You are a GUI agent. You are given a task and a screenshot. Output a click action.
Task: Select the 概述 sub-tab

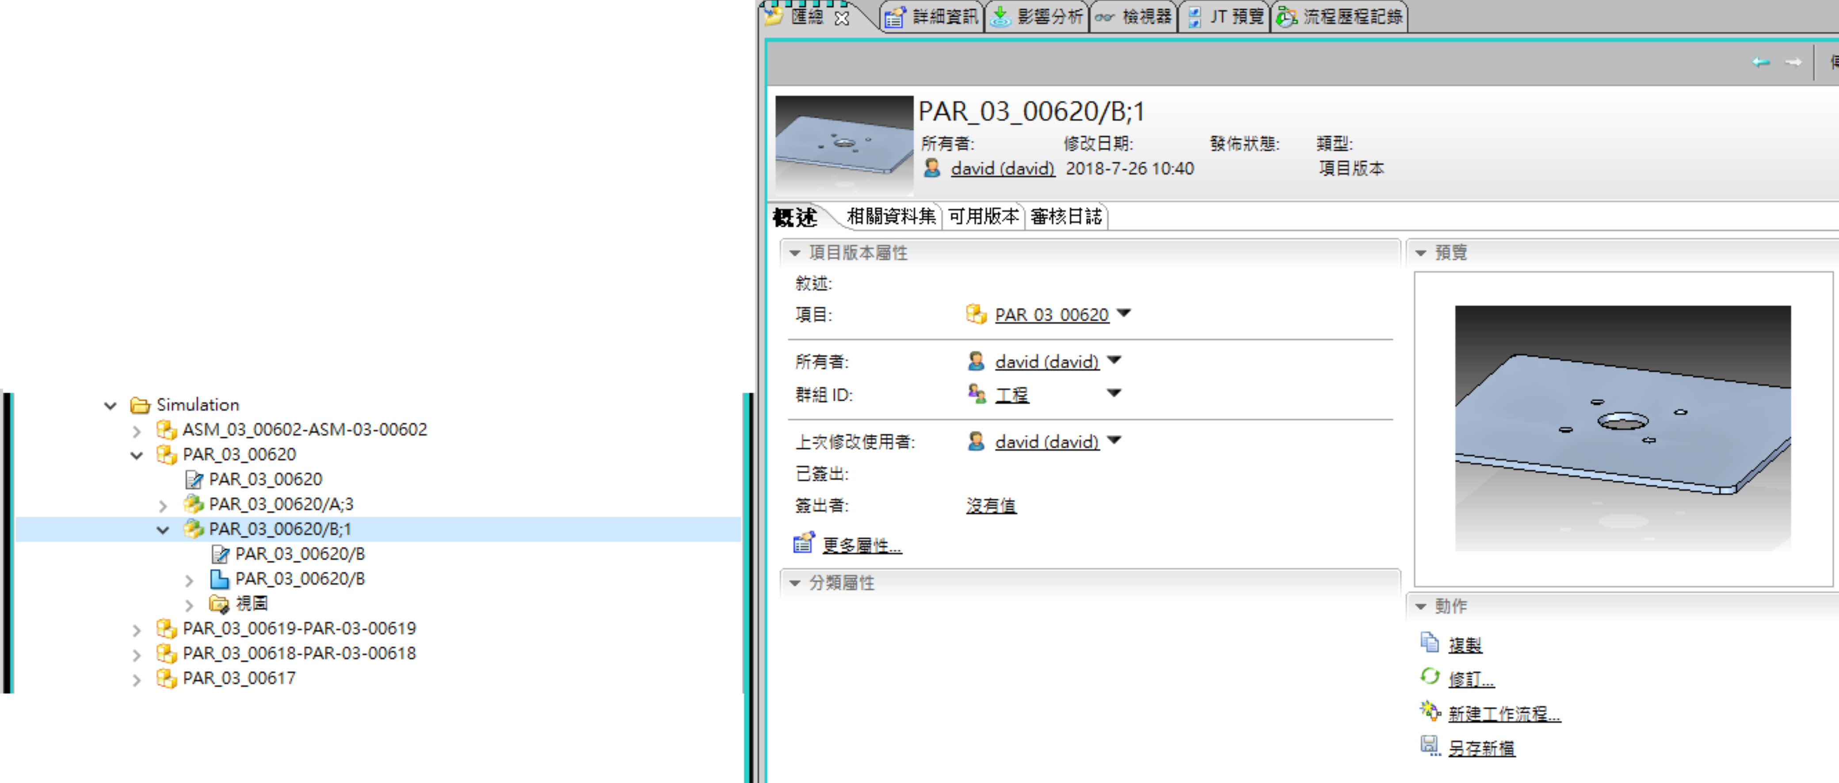[794, 217]
